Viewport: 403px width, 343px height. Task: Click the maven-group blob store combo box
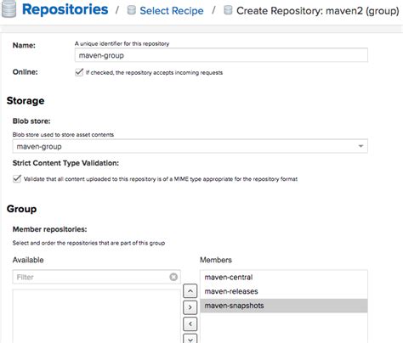190,146
